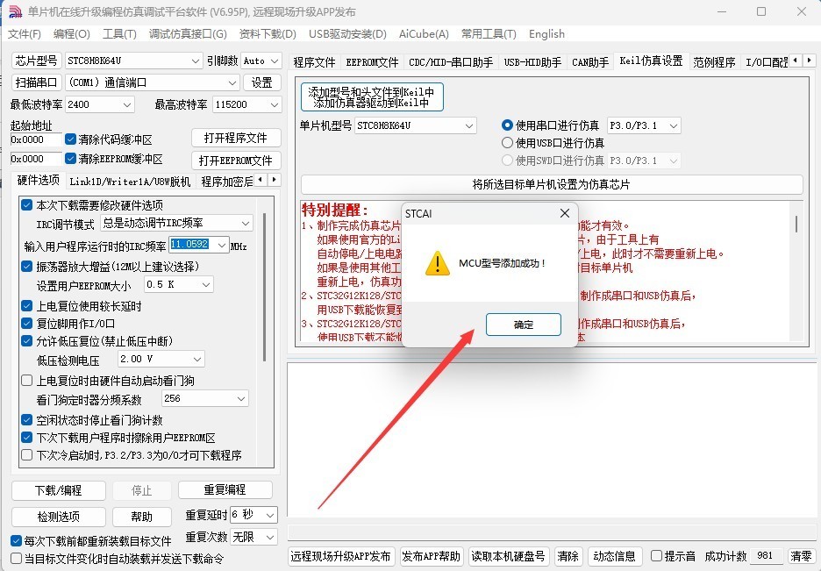Expand the 芯片型号 STC8H8K64U dropdown

[x=133, y=61]
